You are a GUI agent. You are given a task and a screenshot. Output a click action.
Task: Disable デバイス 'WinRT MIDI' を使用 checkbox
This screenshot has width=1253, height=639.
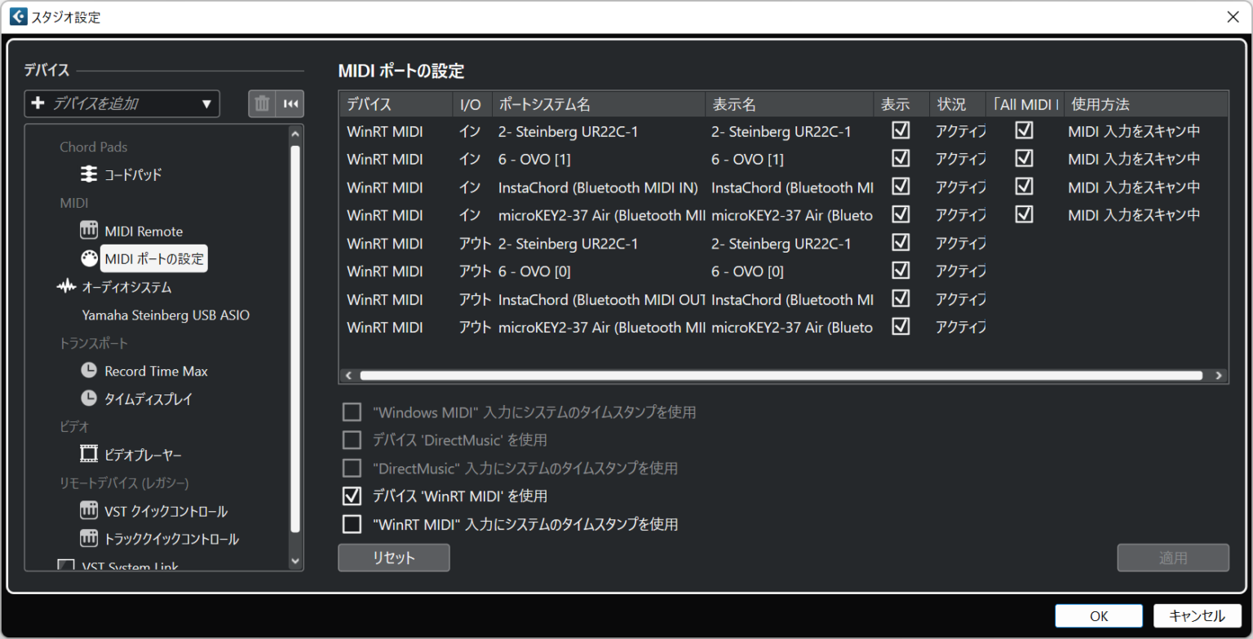[x=352, y=496]
